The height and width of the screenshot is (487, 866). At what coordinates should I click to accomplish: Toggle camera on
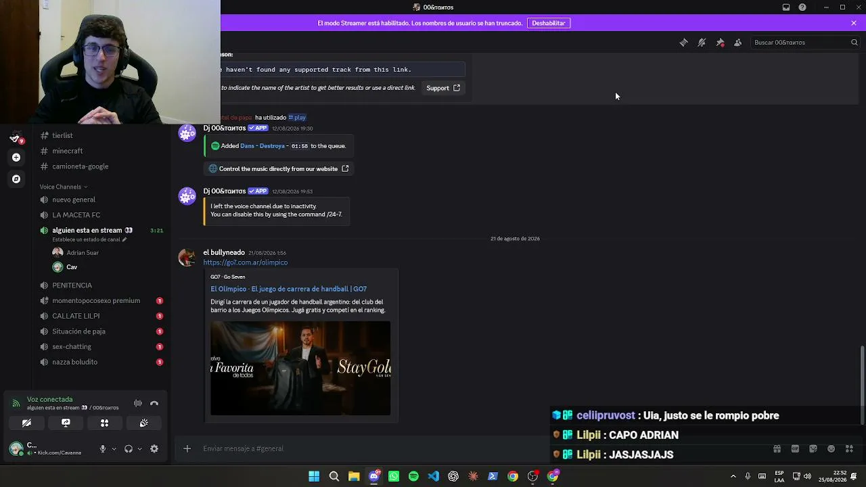pyautogui.click(x=26, y=423)
